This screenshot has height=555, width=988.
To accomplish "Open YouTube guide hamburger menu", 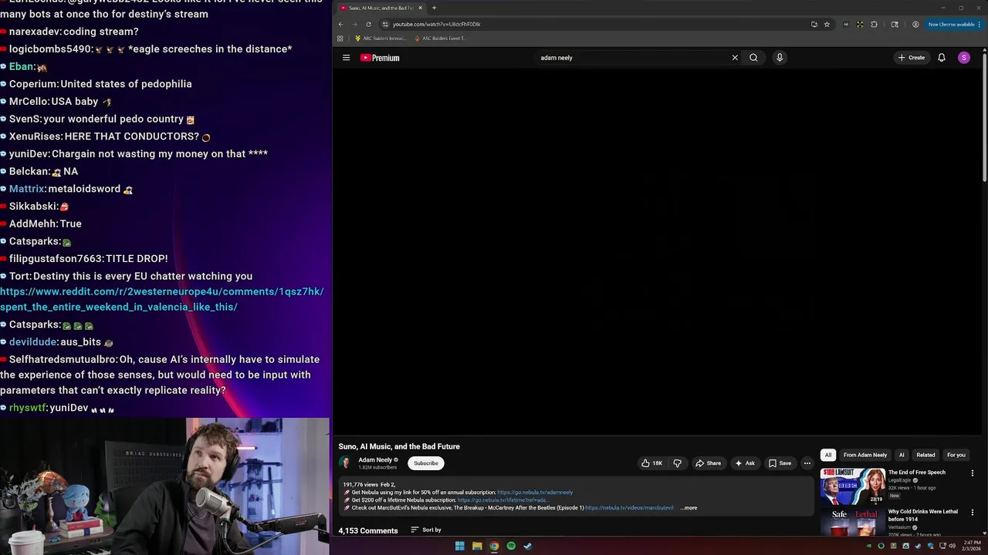I will click(346, 58).
